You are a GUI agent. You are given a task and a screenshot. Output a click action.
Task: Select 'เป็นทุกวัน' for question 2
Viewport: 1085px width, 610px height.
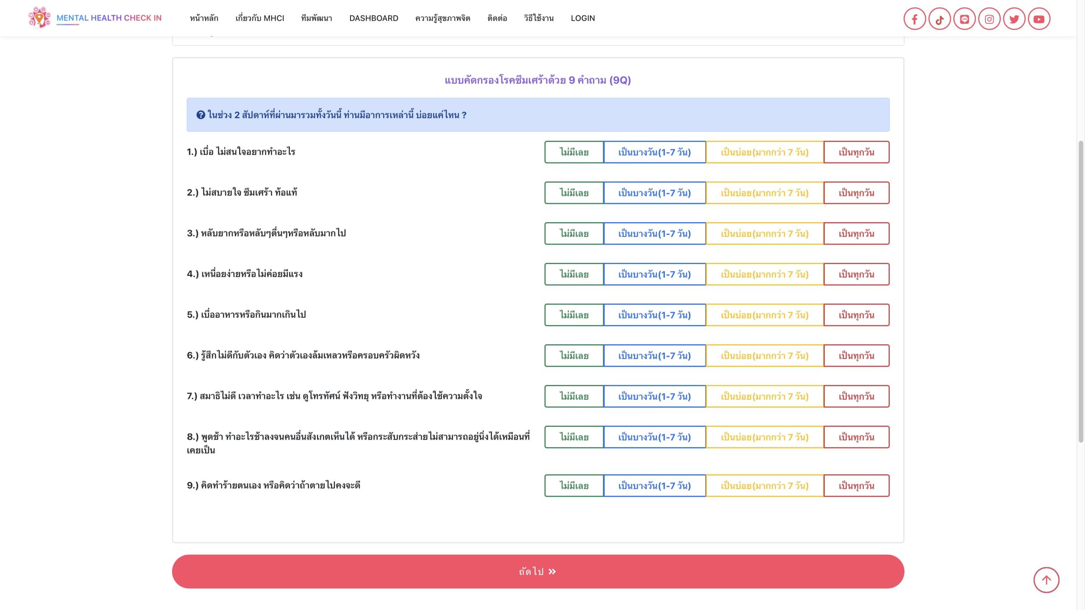coord(856,193)
